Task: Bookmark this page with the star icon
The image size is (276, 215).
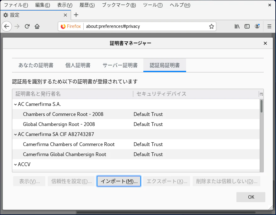Action: point(212,26)
